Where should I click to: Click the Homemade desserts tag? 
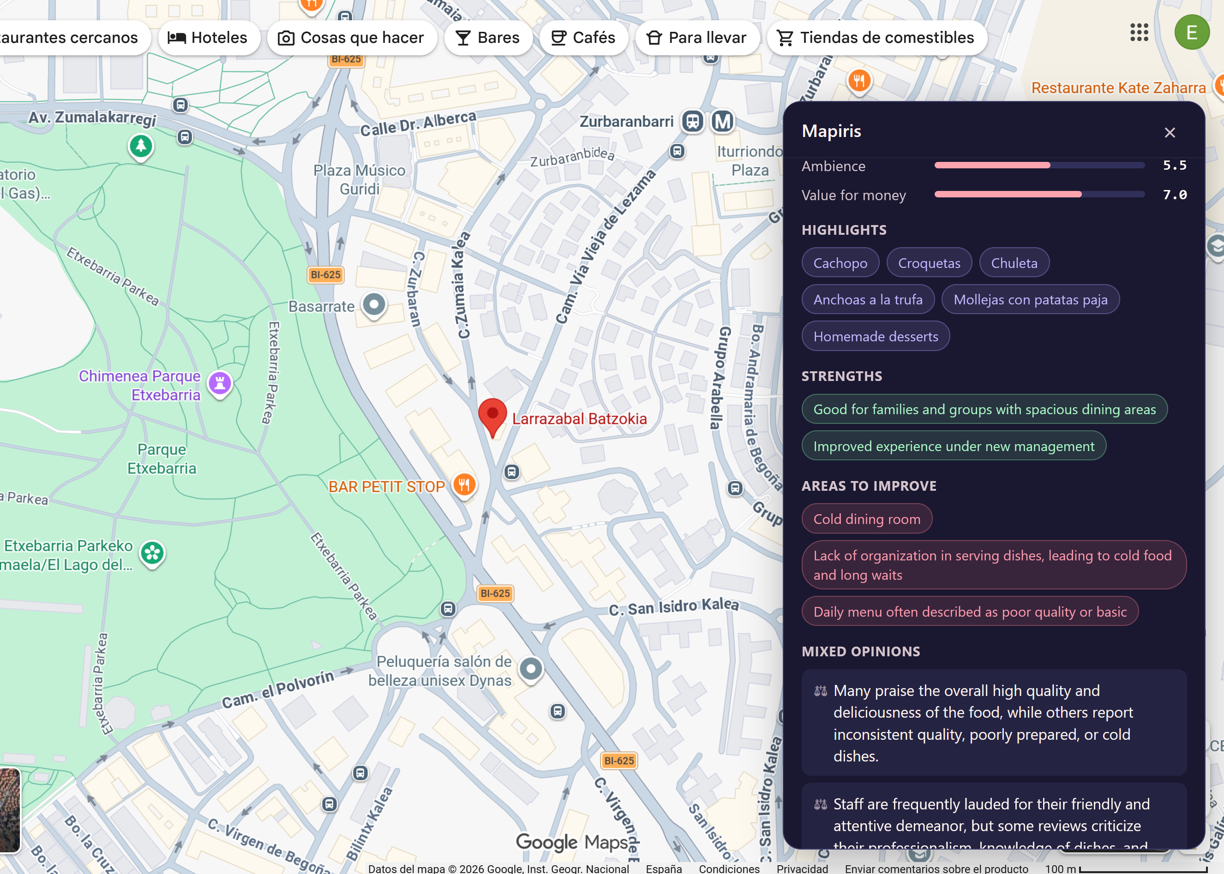coord(876,336)
